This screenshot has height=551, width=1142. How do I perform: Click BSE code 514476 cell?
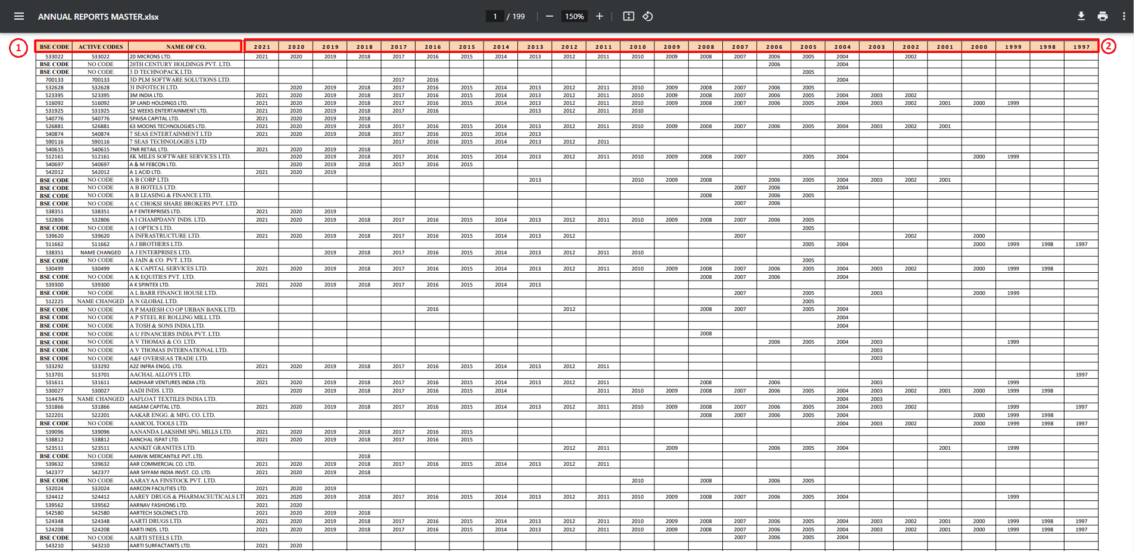tap(54, 399)
